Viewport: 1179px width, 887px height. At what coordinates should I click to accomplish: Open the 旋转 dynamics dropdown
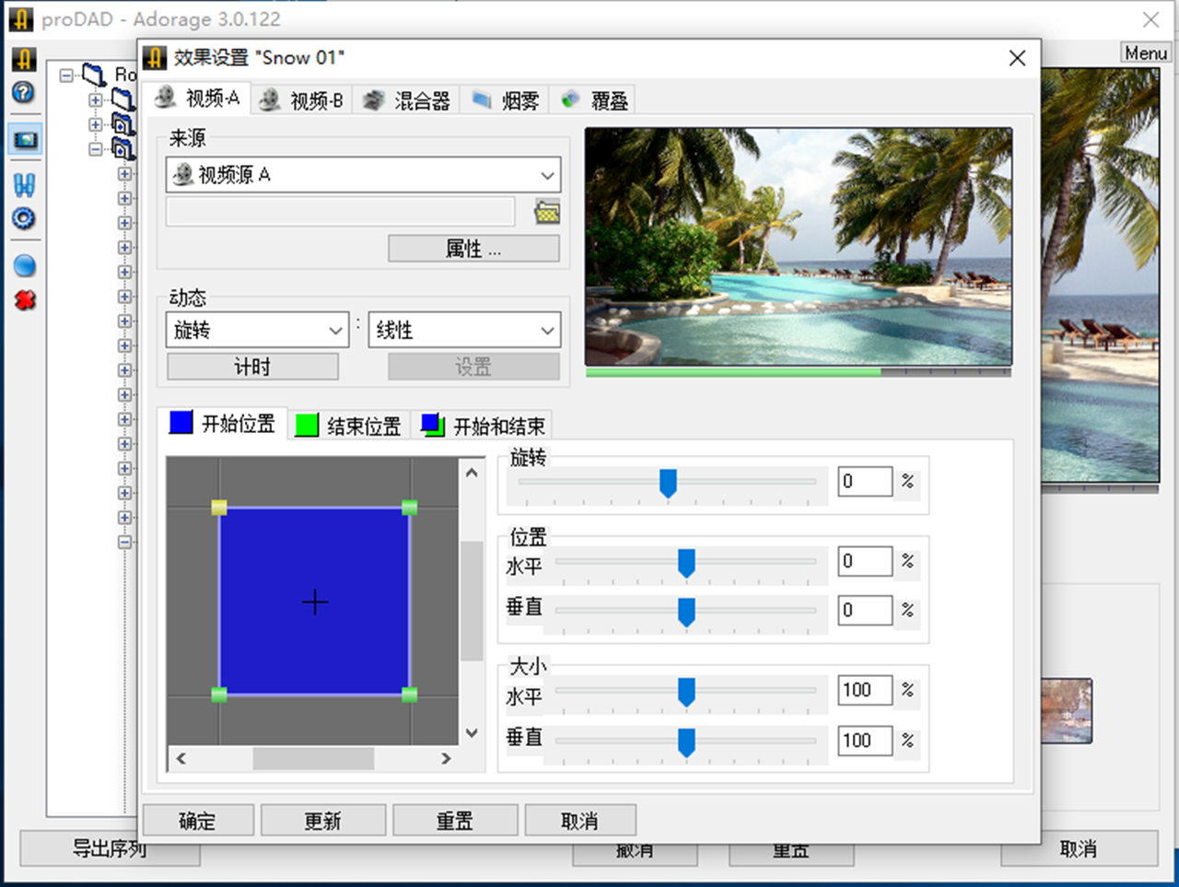pyautogui.click(x=256, y=329)
